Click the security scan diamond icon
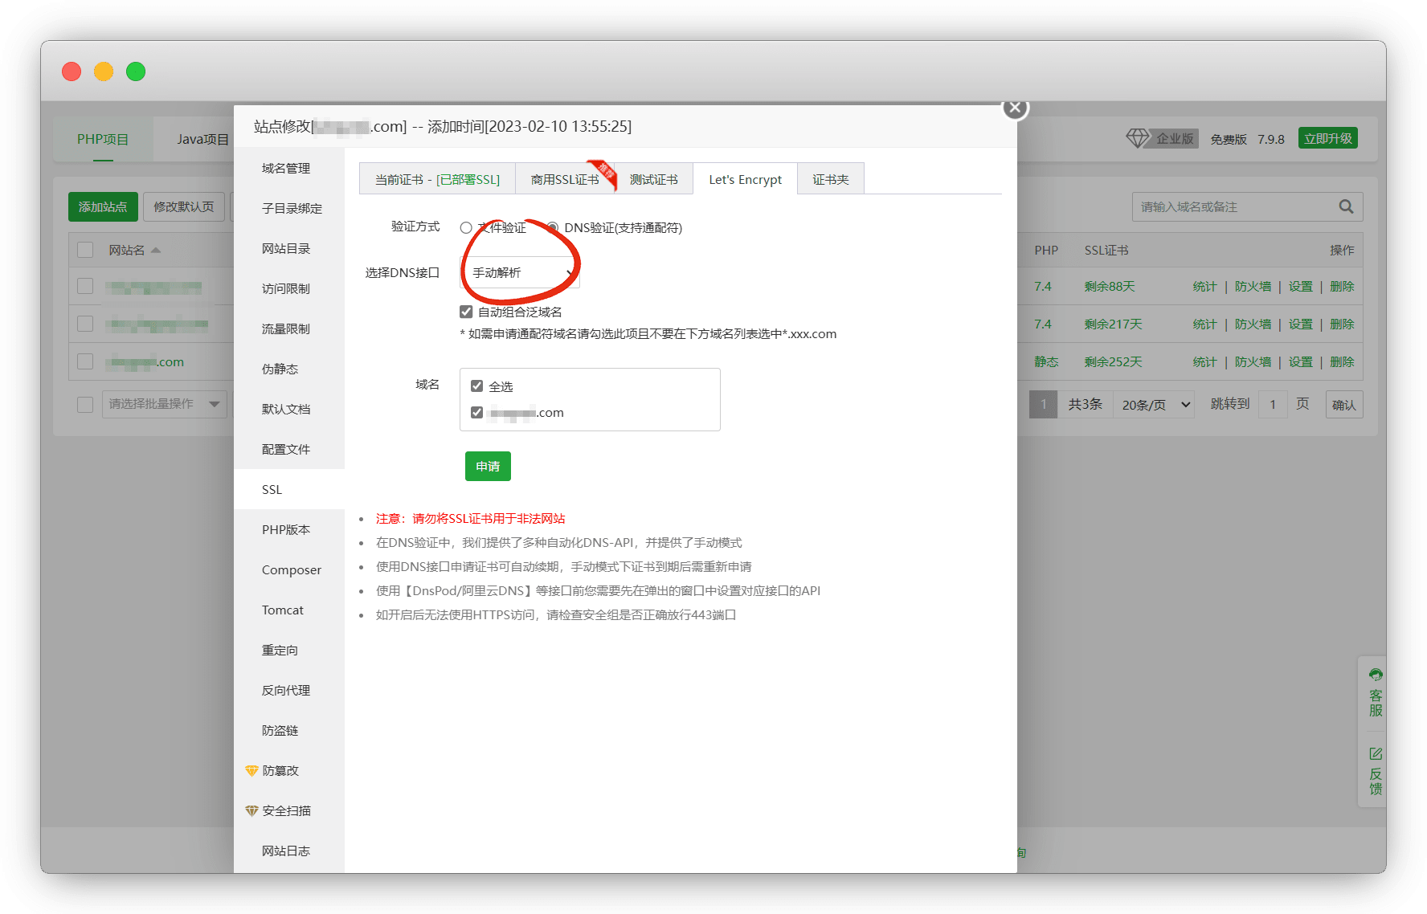 coord(251,811)
